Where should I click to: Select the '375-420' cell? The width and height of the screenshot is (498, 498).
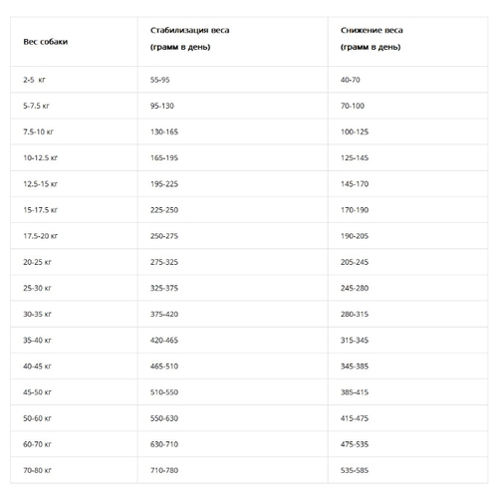point(164,314)
